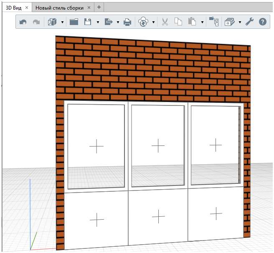Select the 3D cube view icon
This screenshot has height=253, width=274.
[x=52, y=22]
